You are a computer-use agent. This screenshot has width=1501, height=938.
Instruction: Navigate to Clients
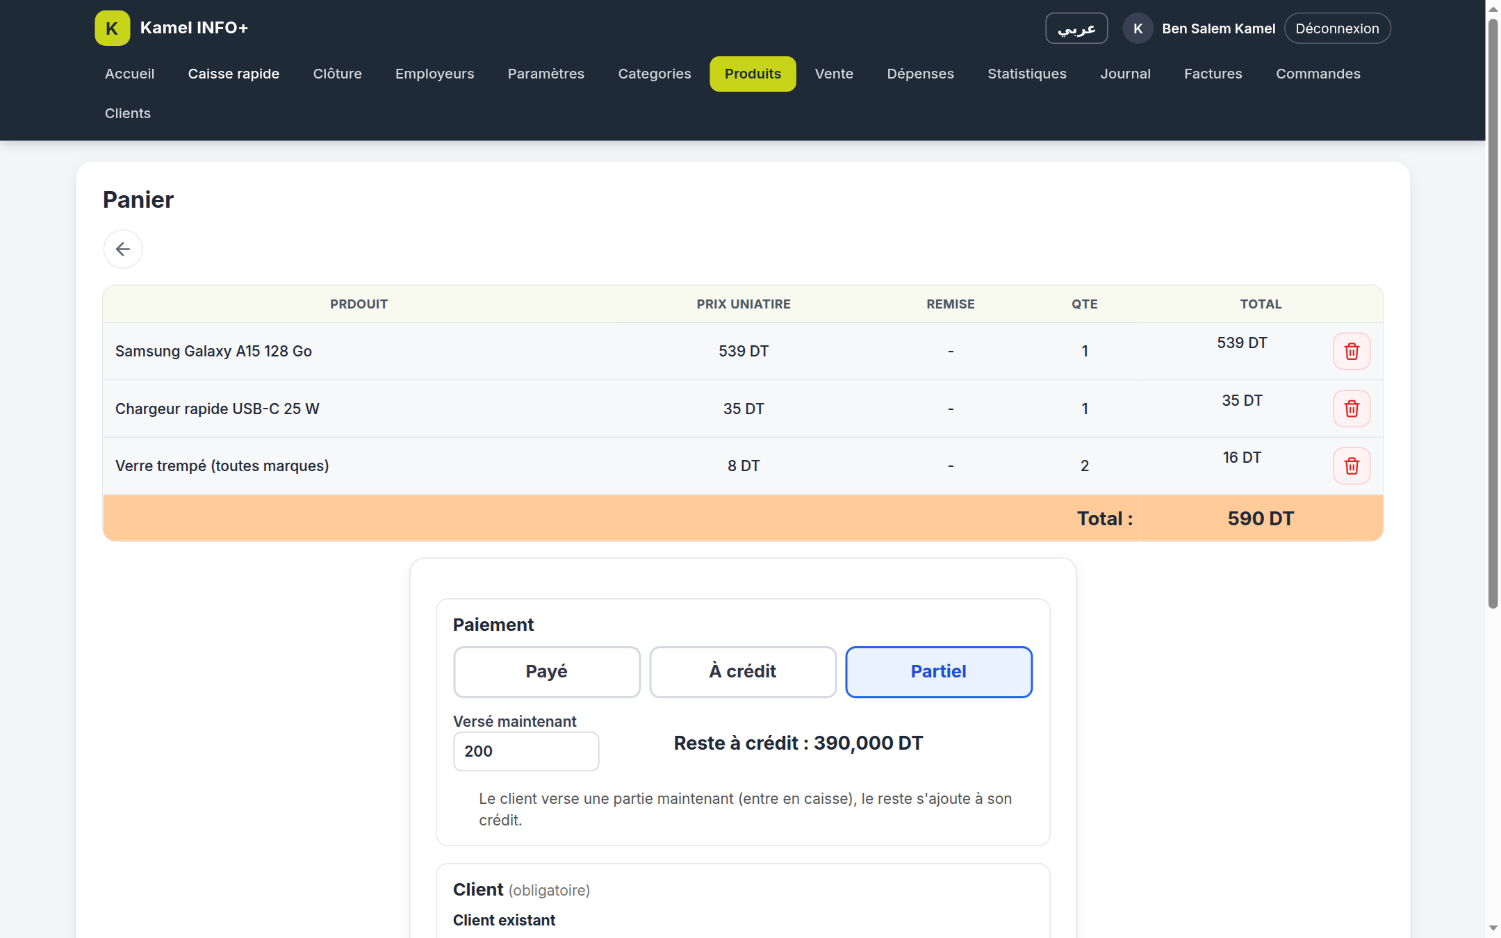(128, 113)
